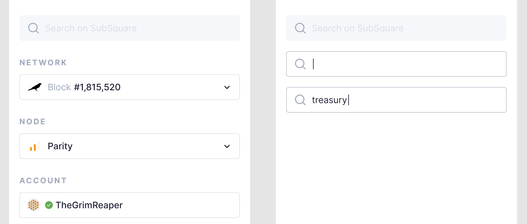Click the NETWORK section heading
Viewport: 527px width, 224px height.
click(x=43, y=62)
